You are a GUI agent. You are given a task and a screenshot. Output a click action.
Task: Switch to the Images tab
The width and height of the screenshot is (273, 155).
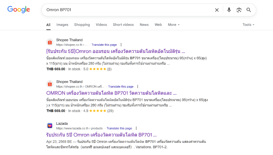click(x=62, y=25)
